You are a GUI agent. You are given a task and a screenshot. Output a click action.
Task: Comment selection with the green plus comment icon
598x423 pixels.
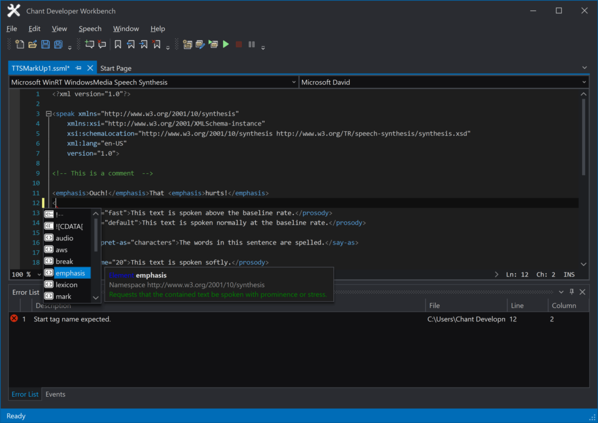[x=89, y=44]
